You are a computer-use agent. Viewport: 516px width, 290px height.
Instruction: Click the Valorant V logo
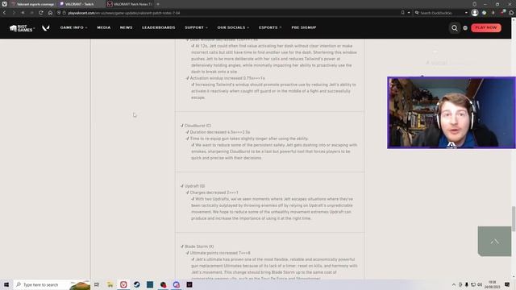(46, 28)
